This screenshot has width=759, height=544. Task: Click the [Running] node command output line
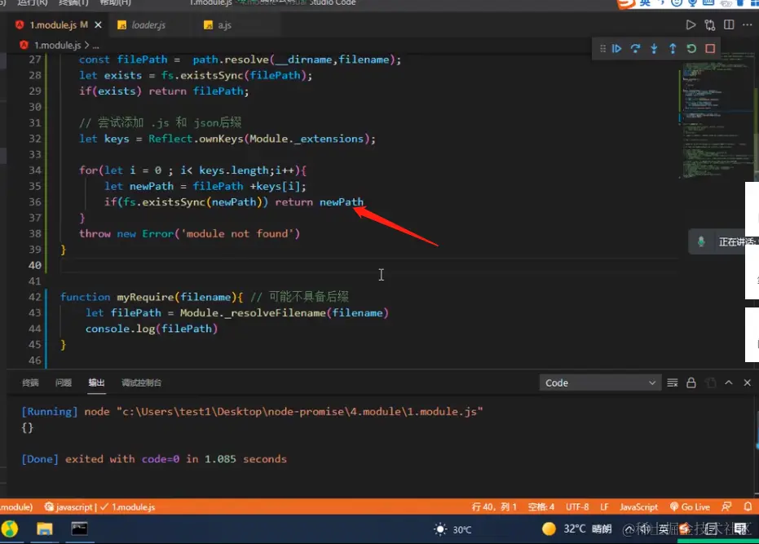pos(252,412)
